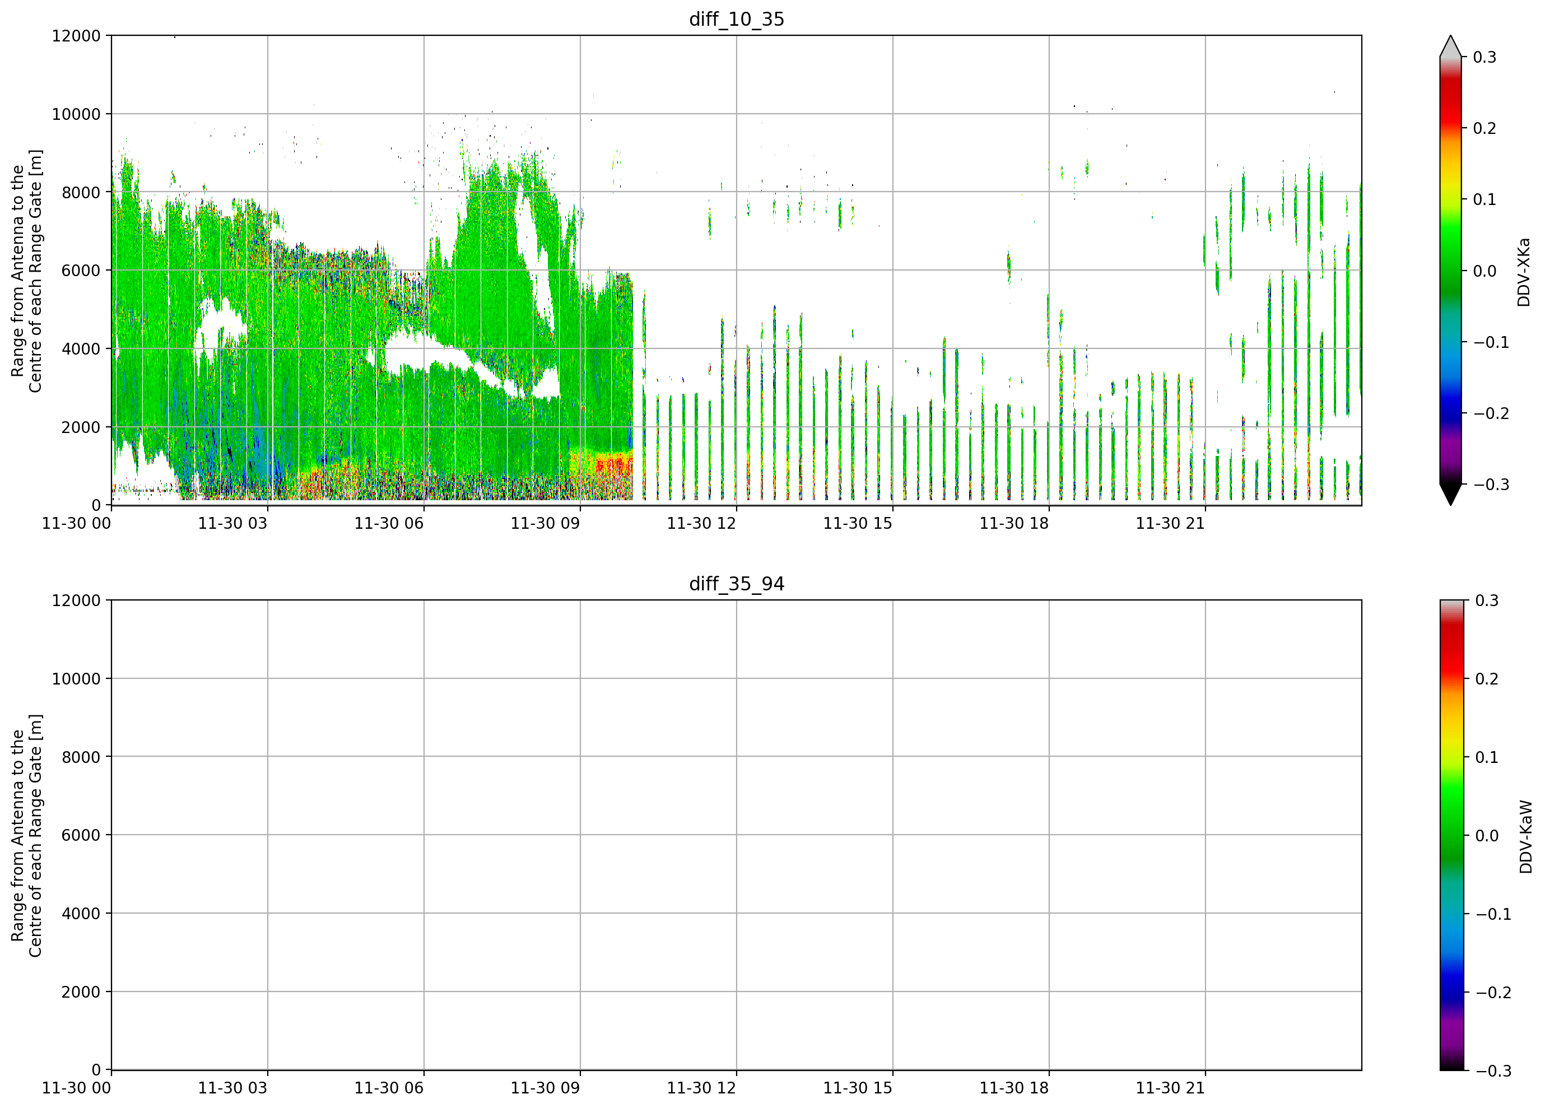Click the 0.3 tick on DDV-KaW colorbar

(1487, 600)
